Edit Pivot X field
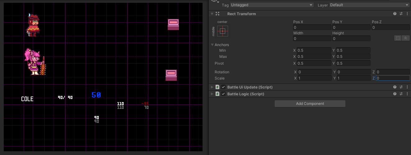 click(x=314, y=63)
